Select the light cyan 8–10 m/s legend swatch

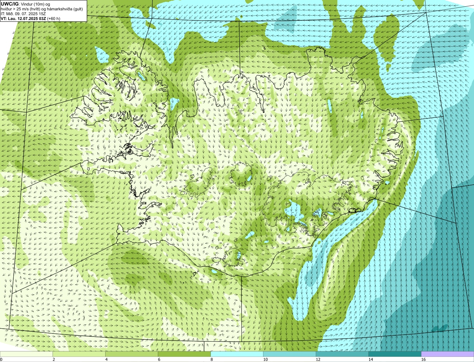pyautogui.click(x=237, y=354)
